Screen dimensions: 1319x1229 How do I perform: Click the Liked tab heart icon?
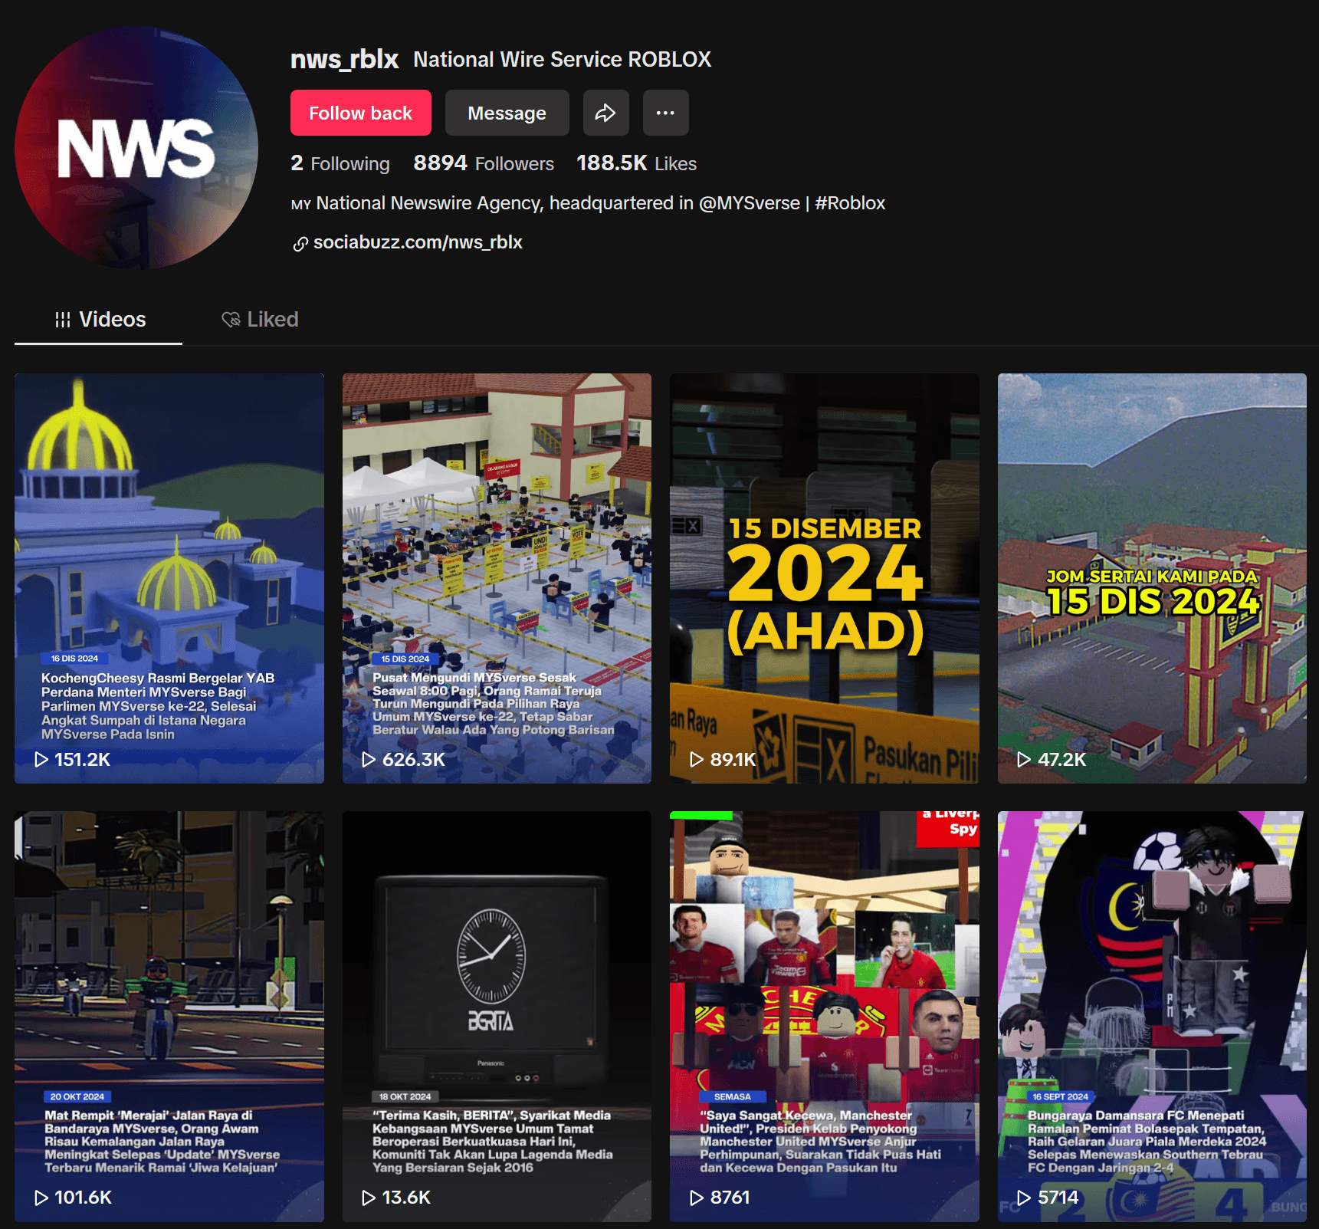pos(231,319)
